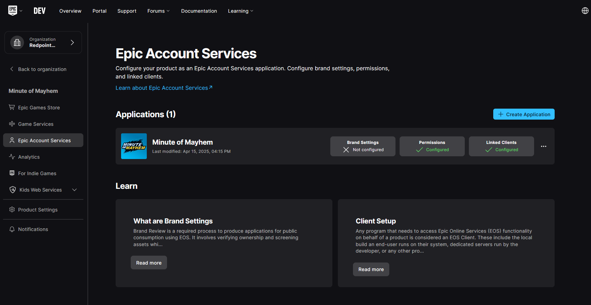Expand the Epic Games logo dropdown chevron
Image resolution: width=591 pixels, height=305 pixels.
pyautogui.click(x=21, y=11)
